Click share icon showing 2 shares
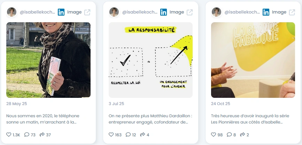Viewport: 302px width, 145px height. (242, 135)
